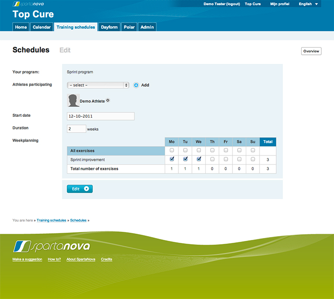Check the All exercises Sunday checkbox
Image resolution: width=334 pixels, height=299 pixels.
253,150
